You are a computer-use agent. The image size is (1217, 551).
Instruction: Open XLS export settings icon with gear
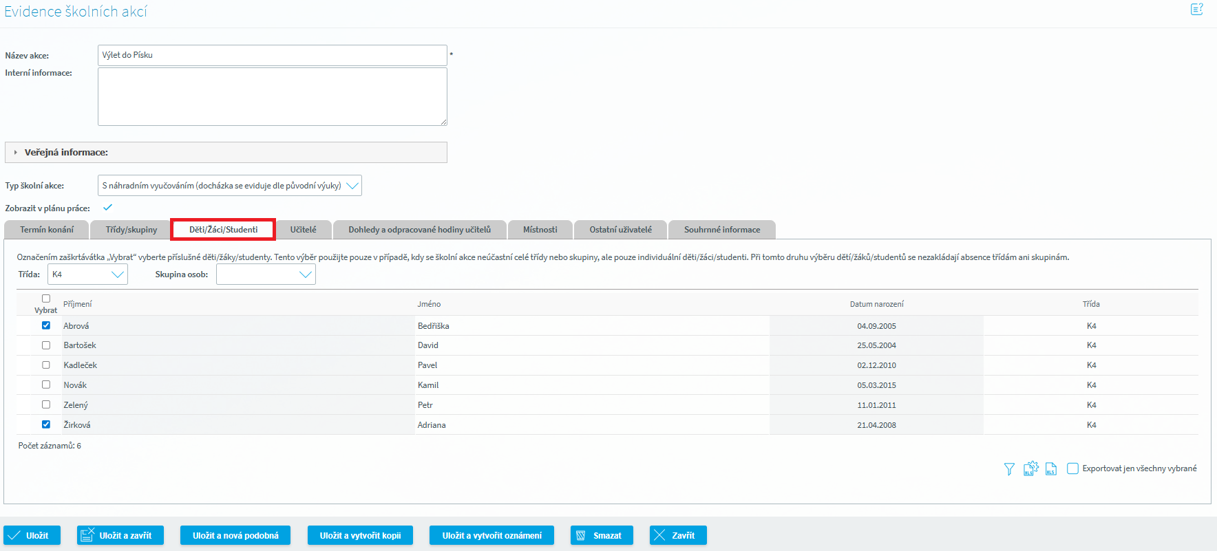pos(1030,468)
